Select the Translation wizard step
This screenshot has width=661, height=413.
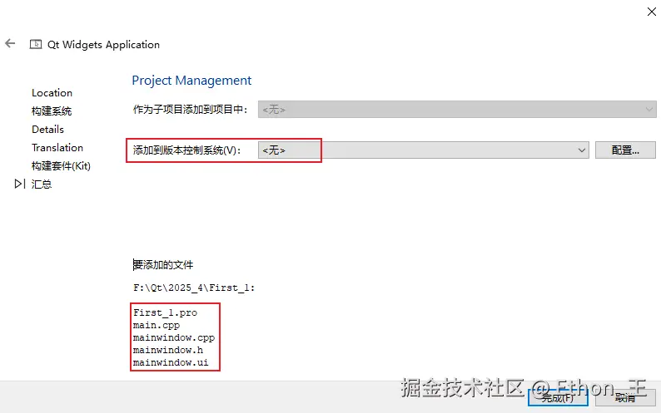pyautogui.click(x=57, y=148)
